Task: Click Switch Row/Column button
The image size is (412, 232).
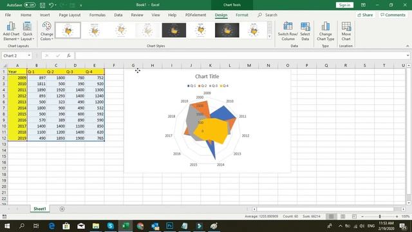Action: [288, 31]
